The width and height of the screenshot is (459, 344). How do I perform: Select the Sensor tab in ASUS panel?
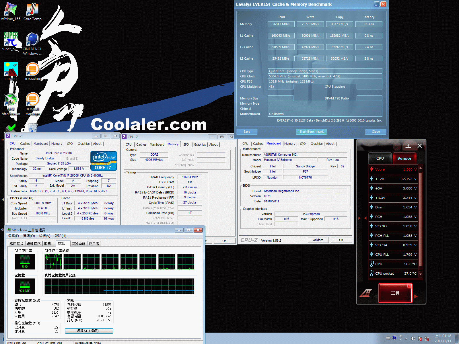click(x=404, y=158)
